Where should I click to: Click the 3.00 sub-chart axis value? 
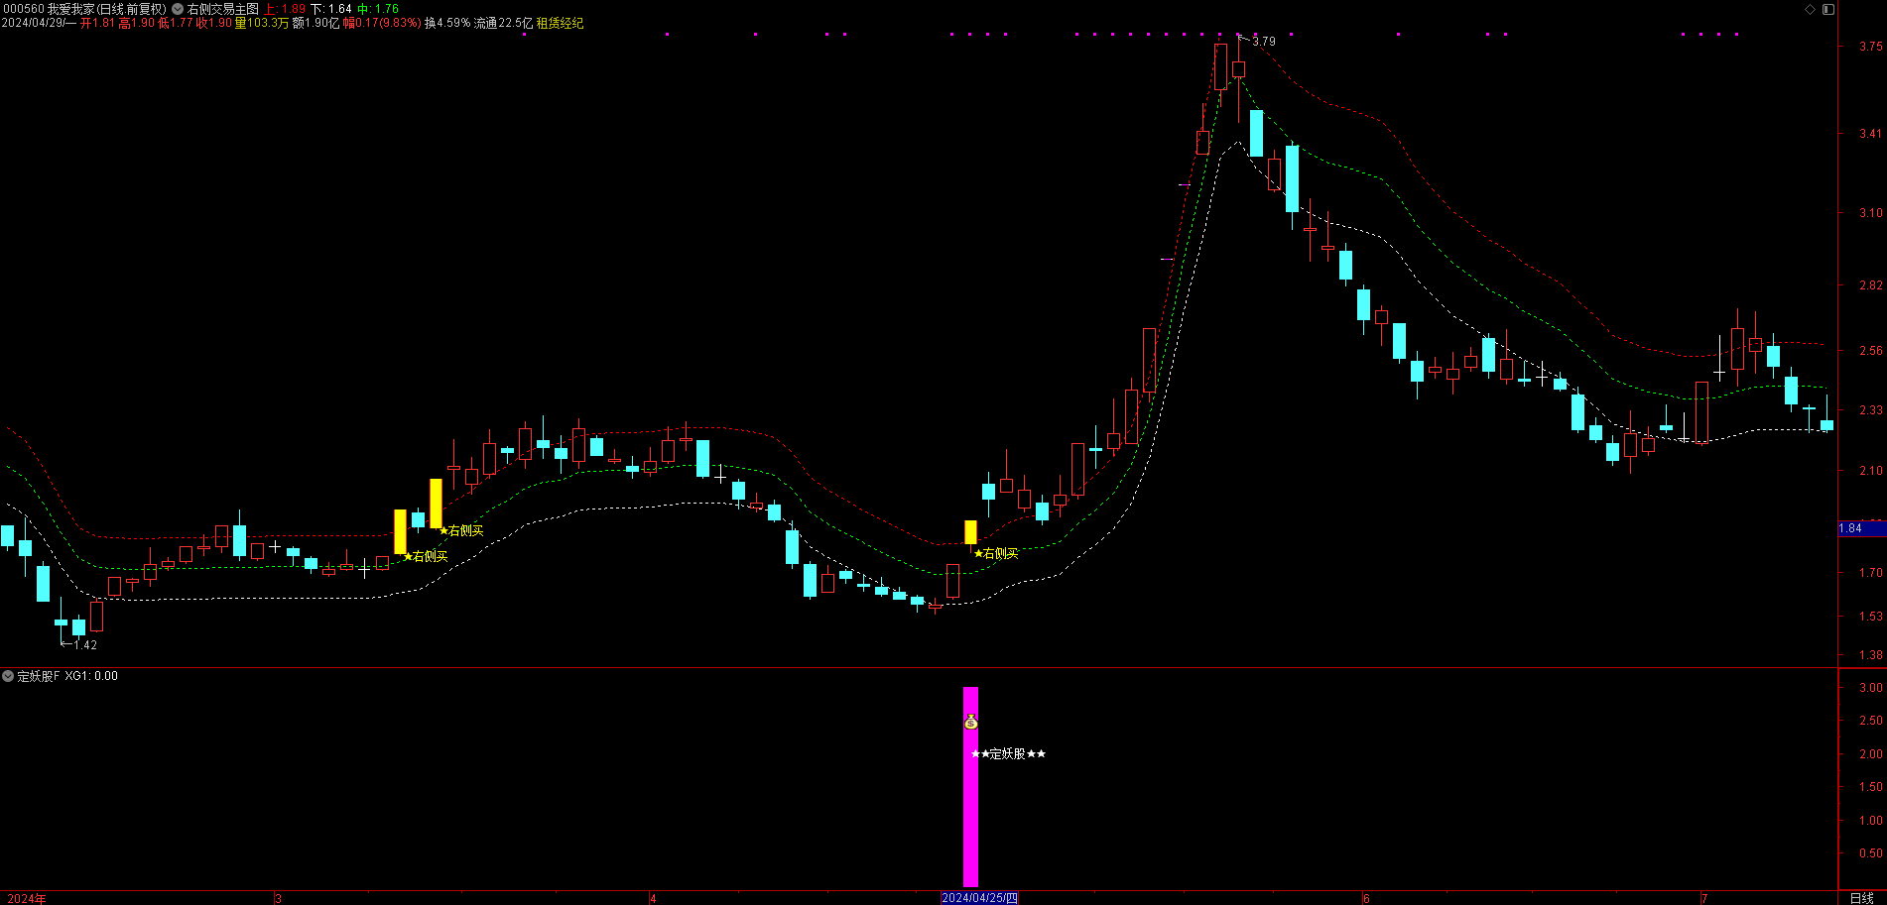click(x=1871, y=688)
